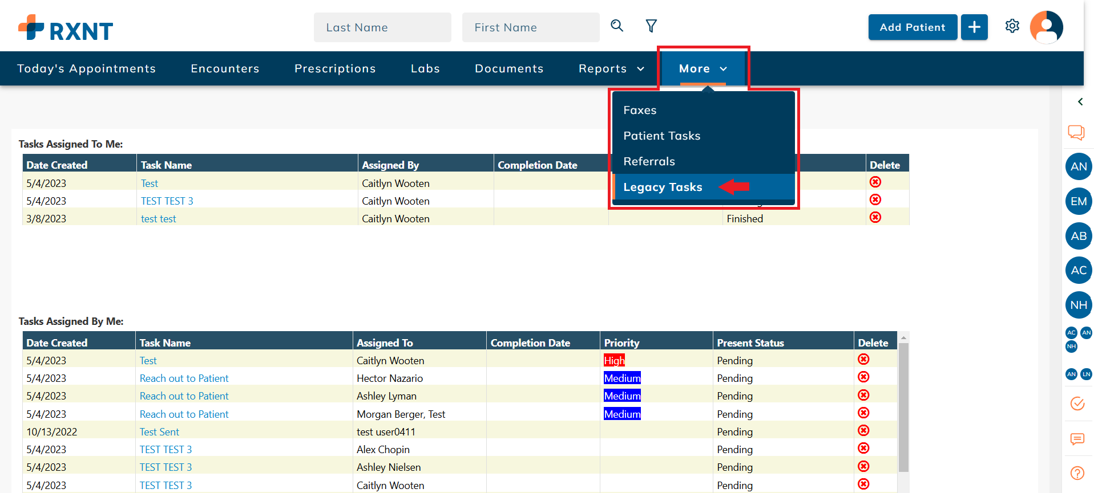
Task: Open the 'Test Sent' task link
Action: point(159,432)
